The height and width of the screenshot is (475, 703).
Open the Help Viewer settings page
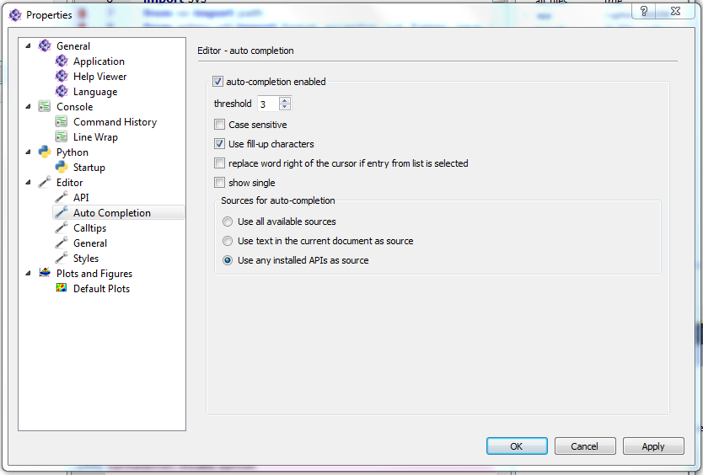[x=100, y=77]
